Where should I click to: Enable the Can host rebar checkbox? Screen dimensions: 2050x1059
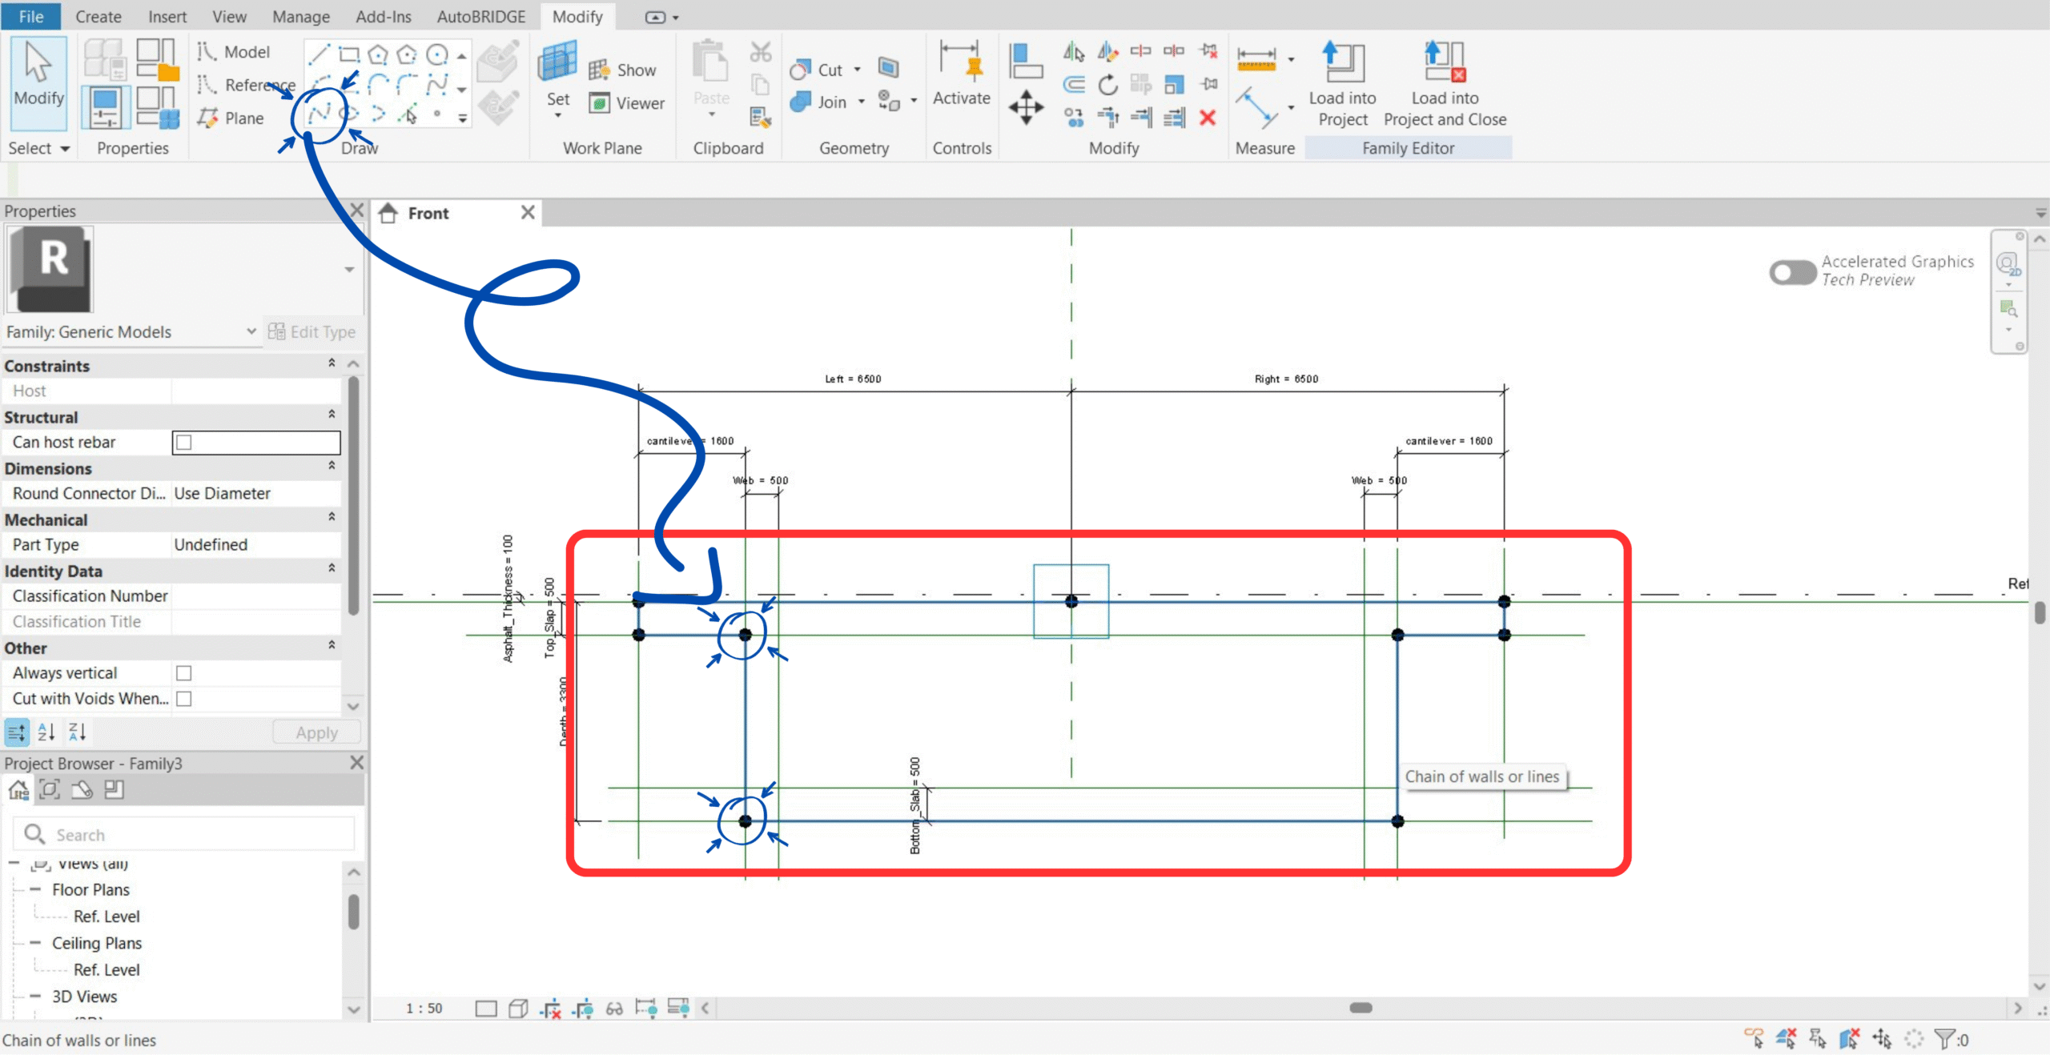184,442
